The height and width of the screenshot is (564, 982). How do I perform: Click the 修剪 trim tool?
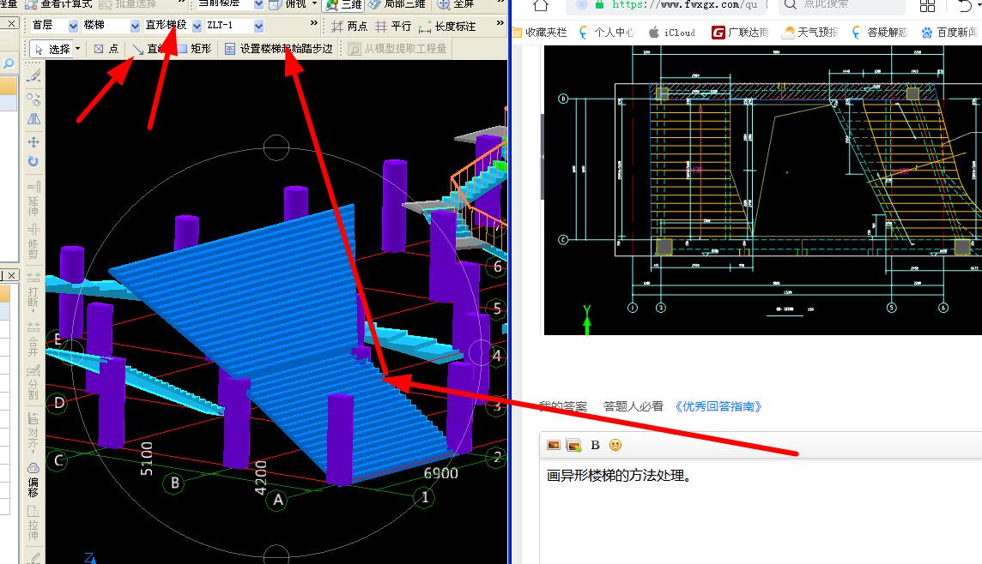pos(33,242)
